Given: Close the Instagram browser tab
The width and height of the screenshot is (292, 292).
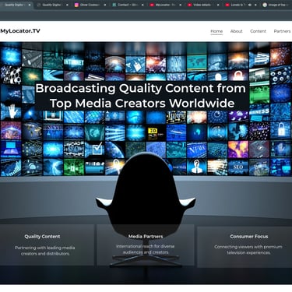Looking at the screenshot, I should (x=105, y=5).
